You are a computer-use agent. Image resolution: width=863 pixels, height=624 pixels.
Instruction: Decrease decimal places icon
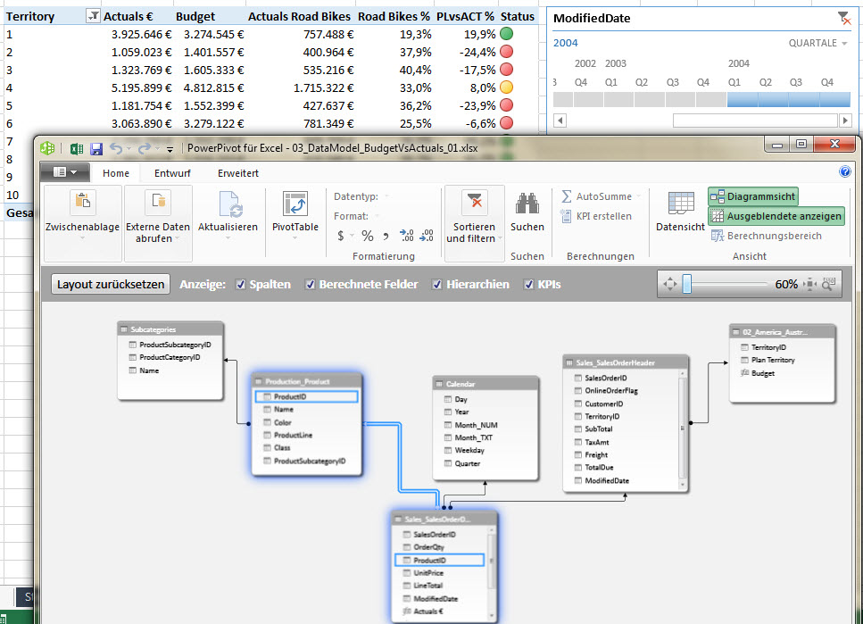click(427, 236)
